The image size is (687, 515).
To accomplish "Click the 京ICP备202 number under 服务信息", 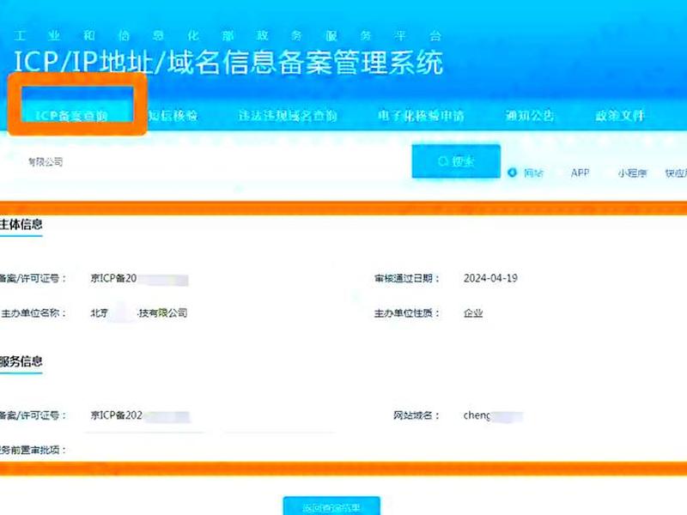I will tap(140, 415).
